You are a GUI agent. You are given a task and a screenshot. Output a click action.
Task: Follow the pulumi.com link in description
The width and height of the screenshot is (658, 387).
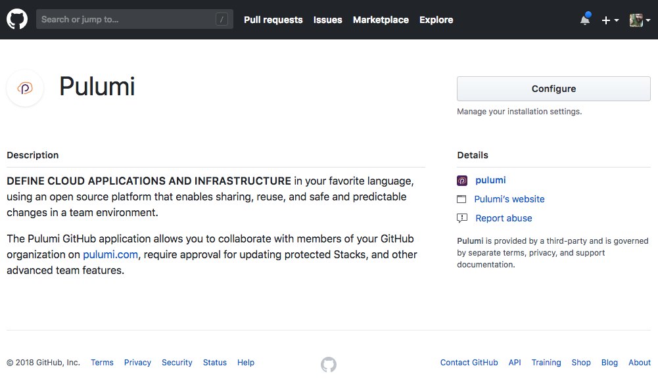110,254
